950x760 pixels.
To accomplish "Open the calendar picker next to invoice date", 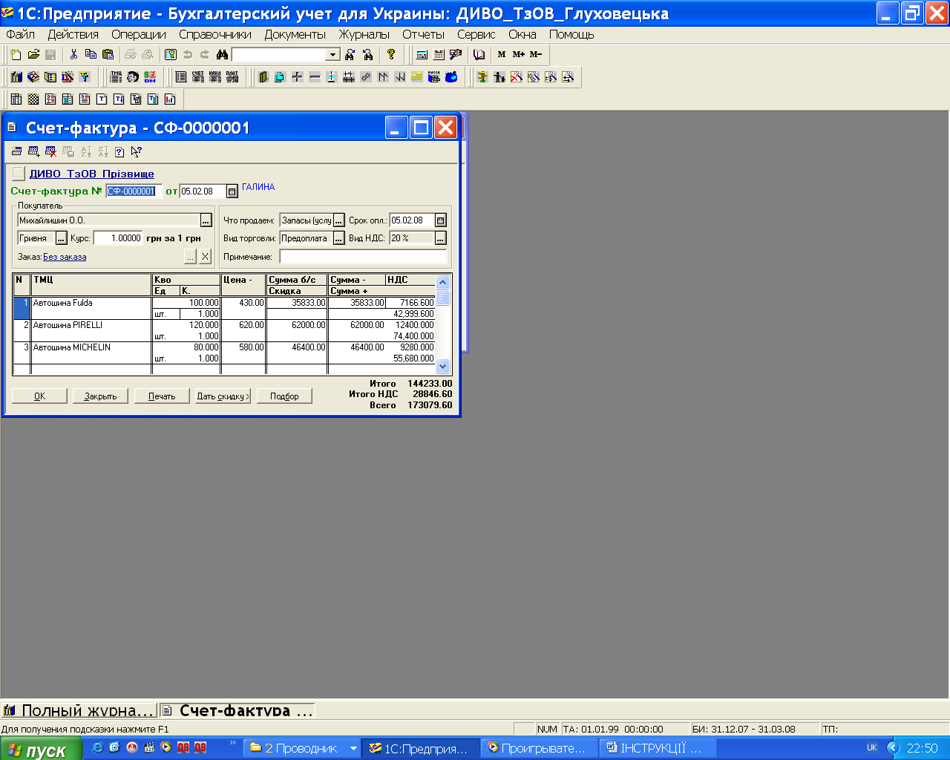I will click(232, 191).
